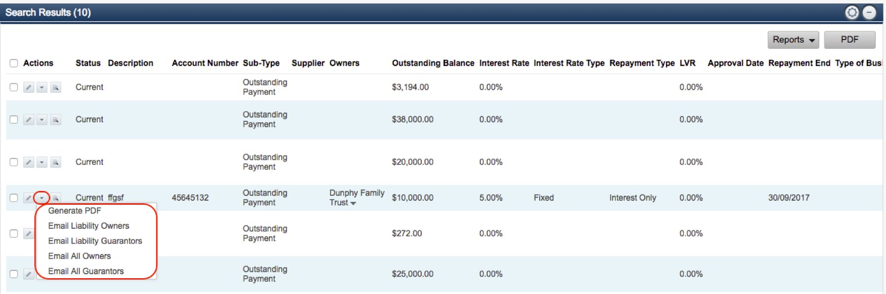This screenshot has height=294, width=886.
Task: Click the Fixed interest rate type cell
Action: point(544,198)
